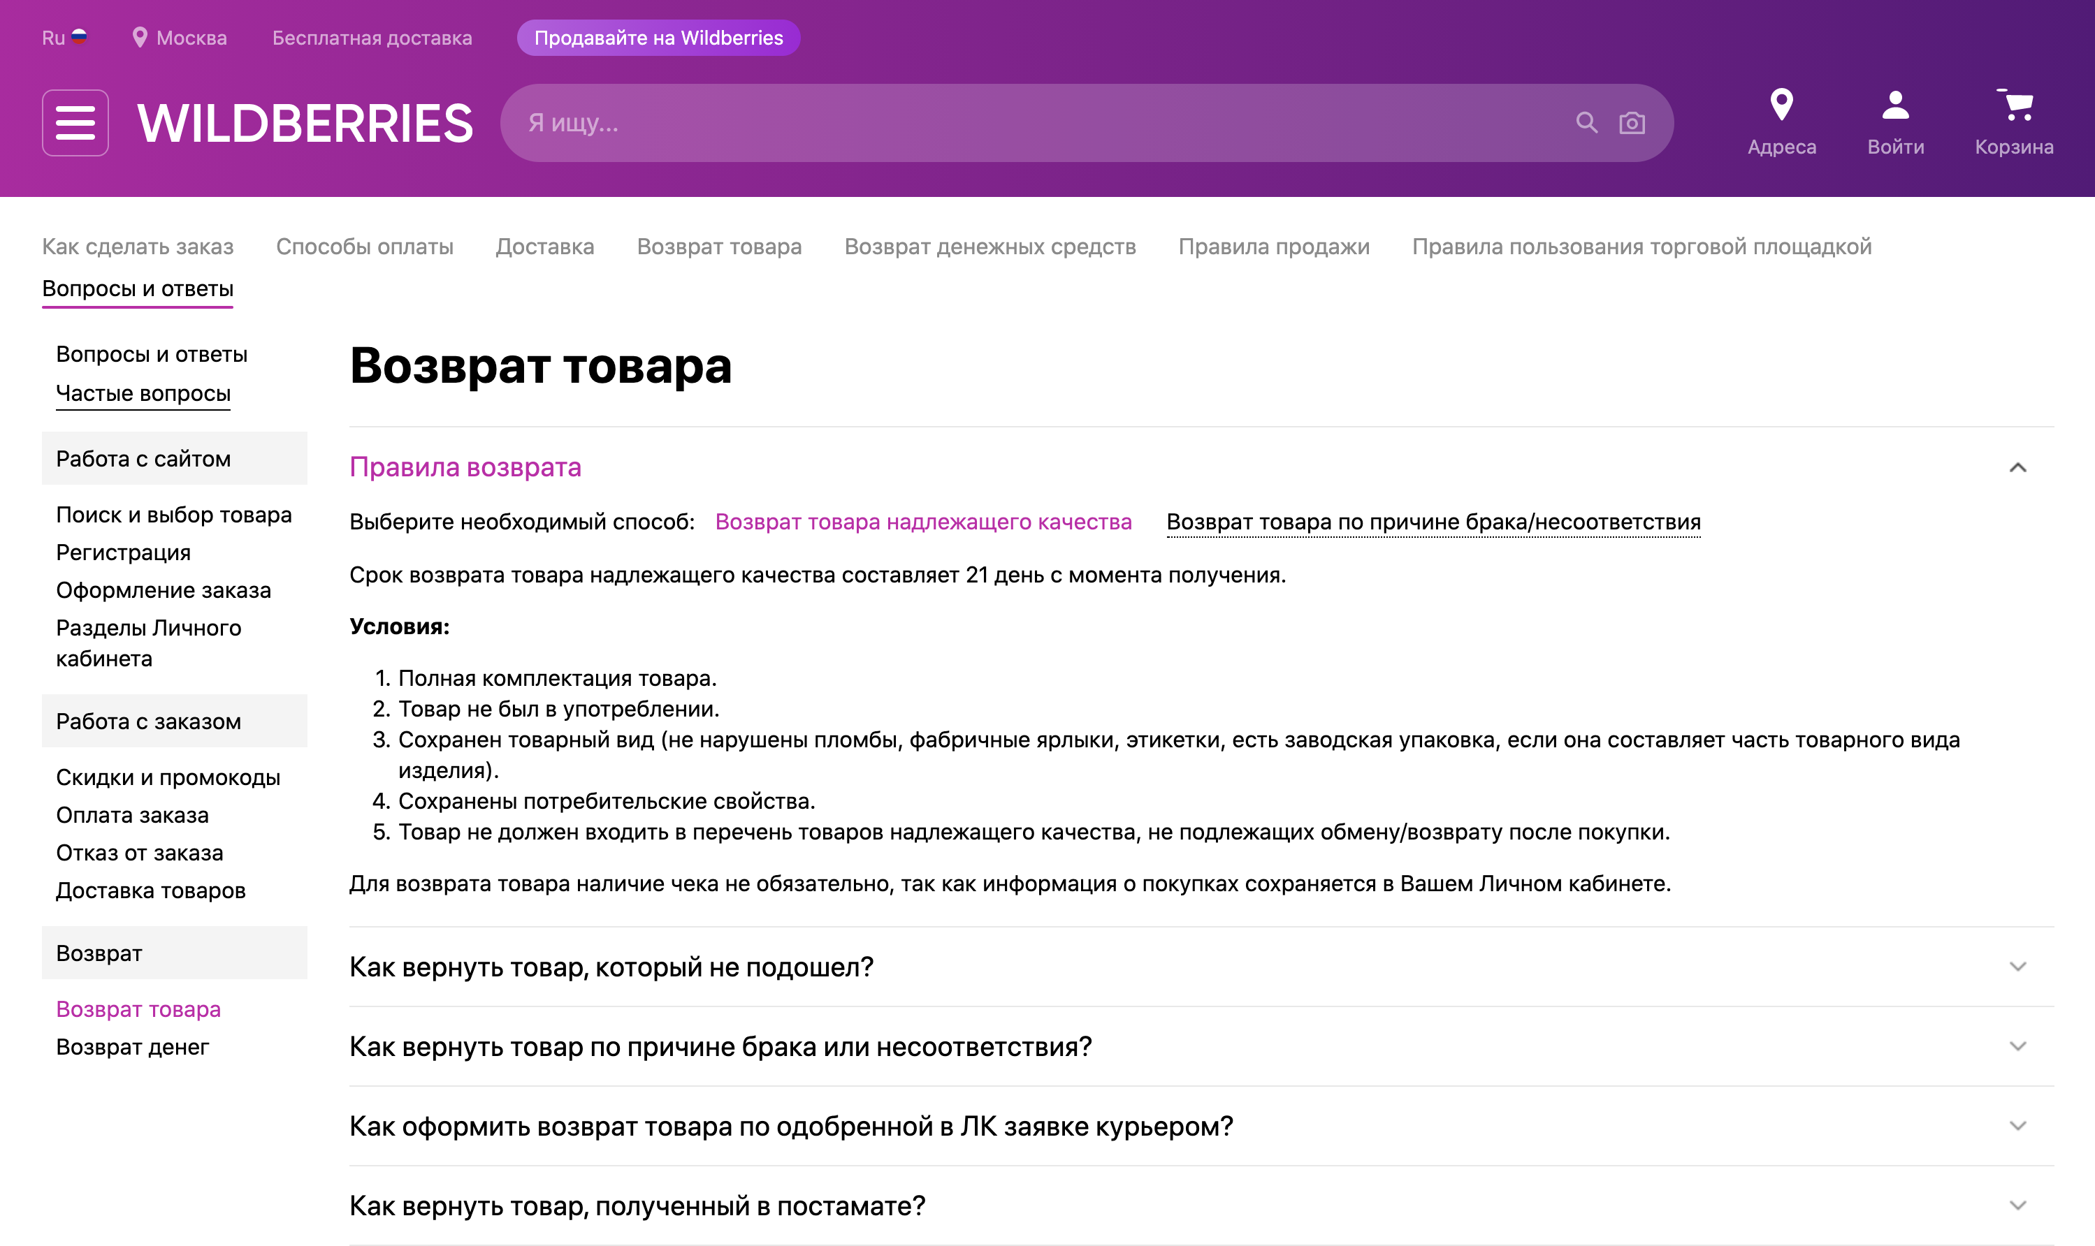Click the Войти profile icon
Image resolution: width=2095 pixels, height=1246 pixels.
(x=1895, y=105)
